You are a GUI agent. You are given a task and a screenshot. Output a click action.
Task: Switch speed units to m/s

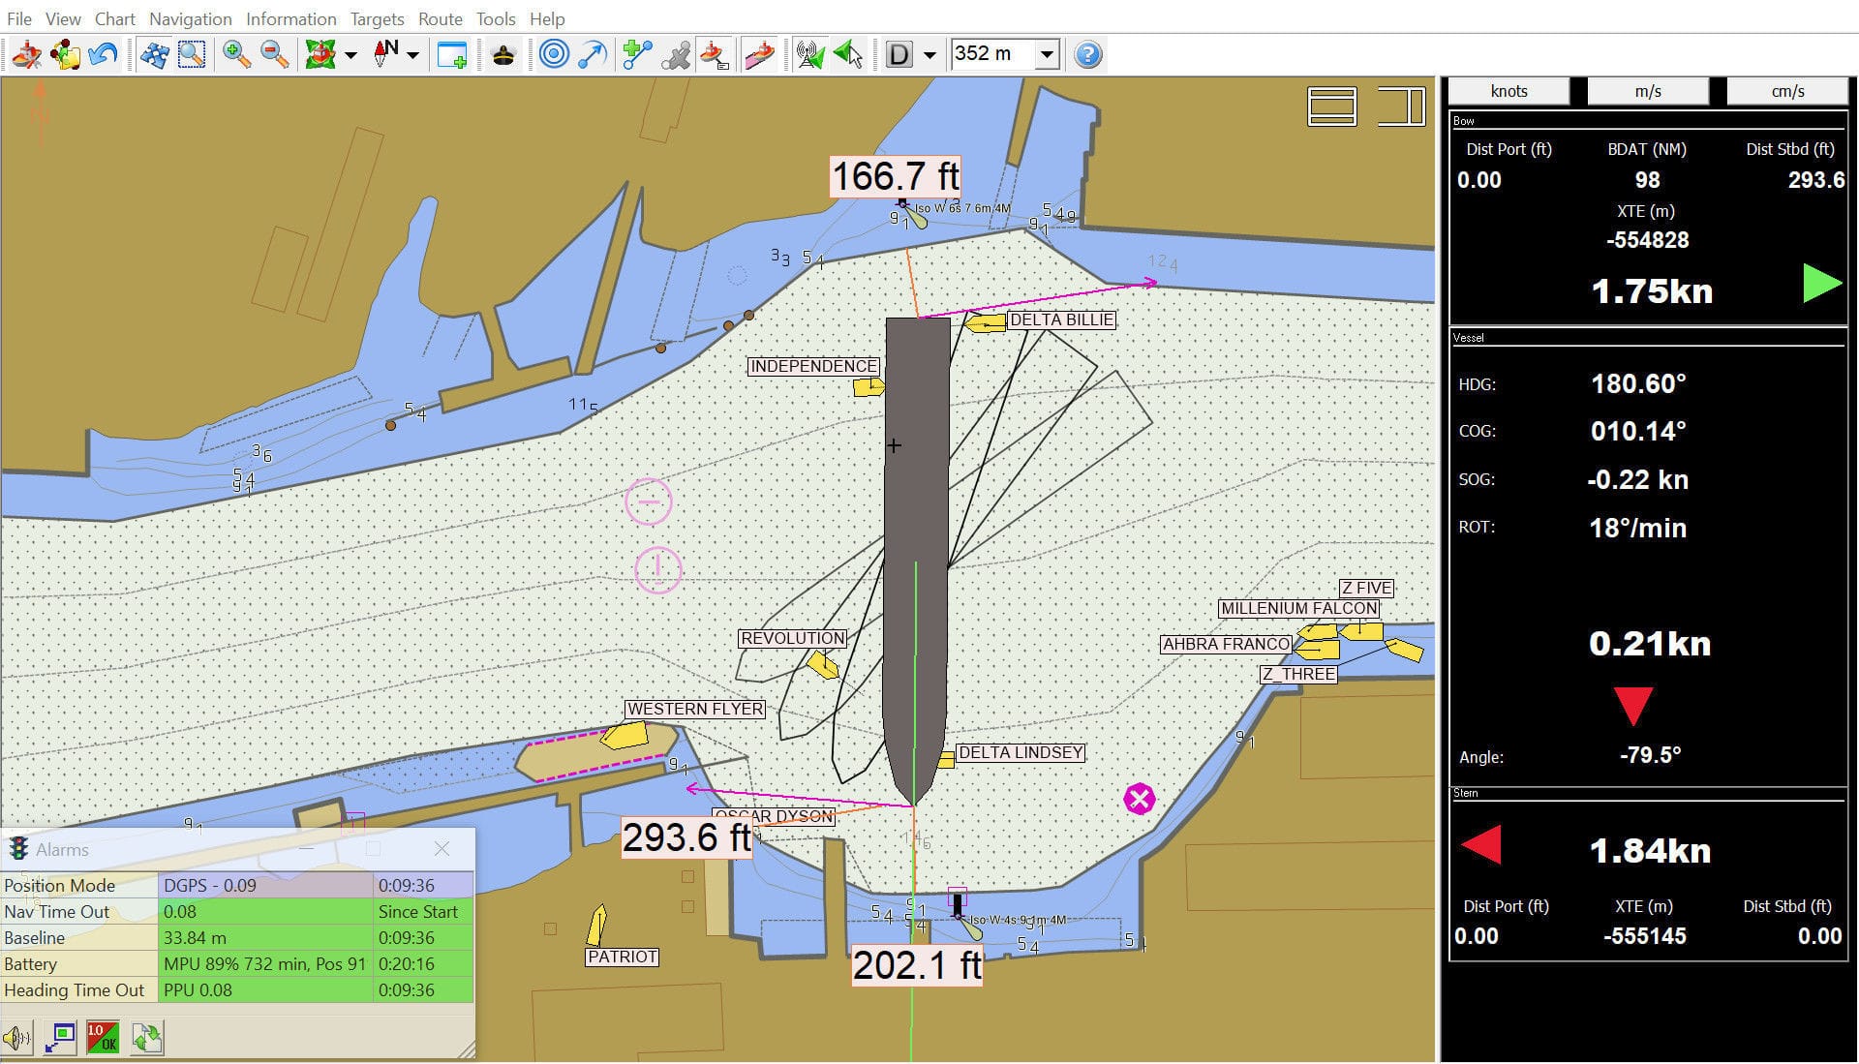(x=1648, y=90)
